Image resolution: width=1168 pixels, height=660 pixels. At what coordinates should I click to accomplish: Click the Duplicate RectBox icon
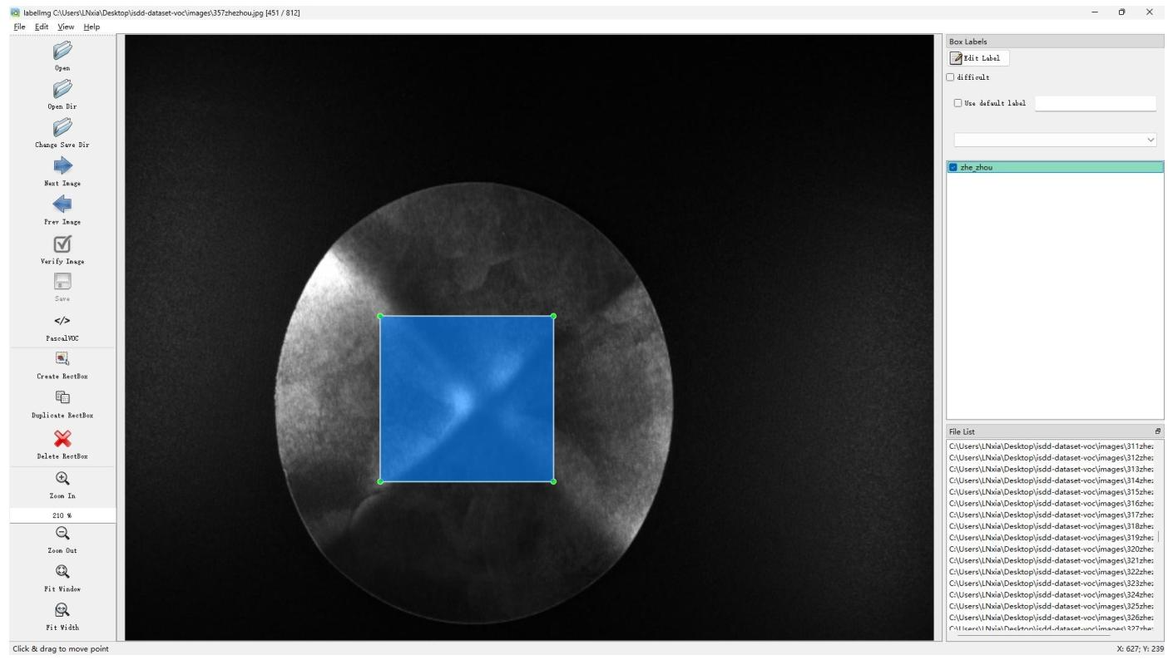coord(62,398)
